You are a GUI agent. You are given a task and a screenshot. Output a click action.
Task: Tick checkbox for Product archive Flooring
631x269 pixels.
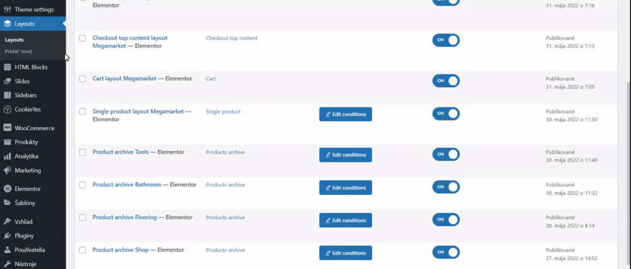pos(83,217)
